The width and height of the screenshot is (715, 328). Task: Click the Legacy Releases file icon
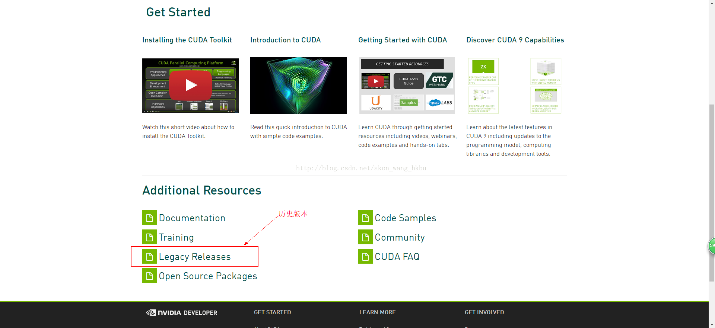(x=149, y=256)
